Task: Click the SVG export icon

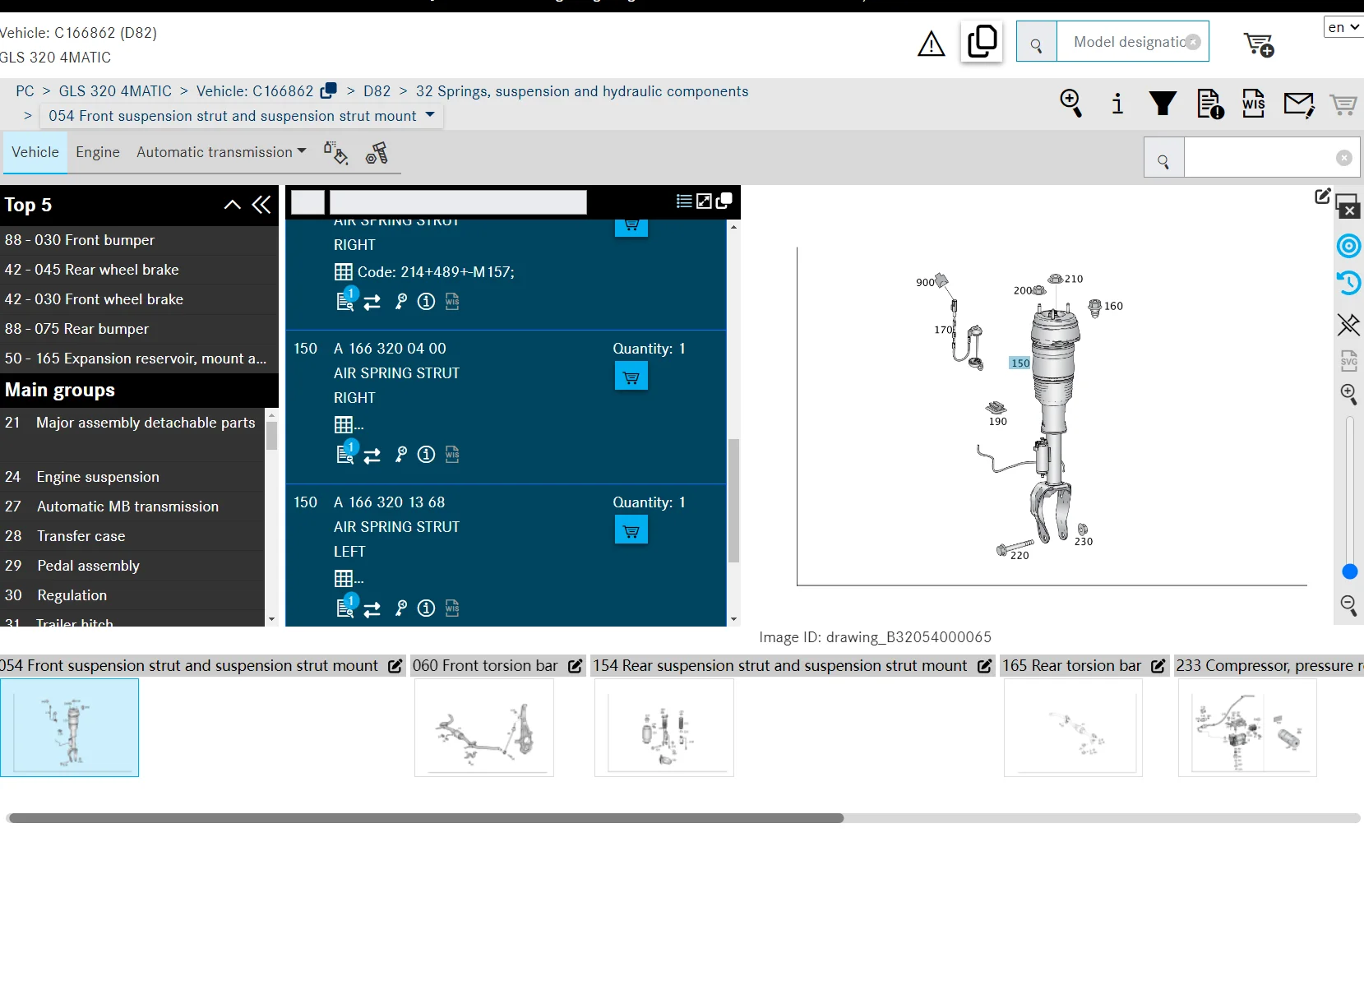Action: click(1349, 361)
